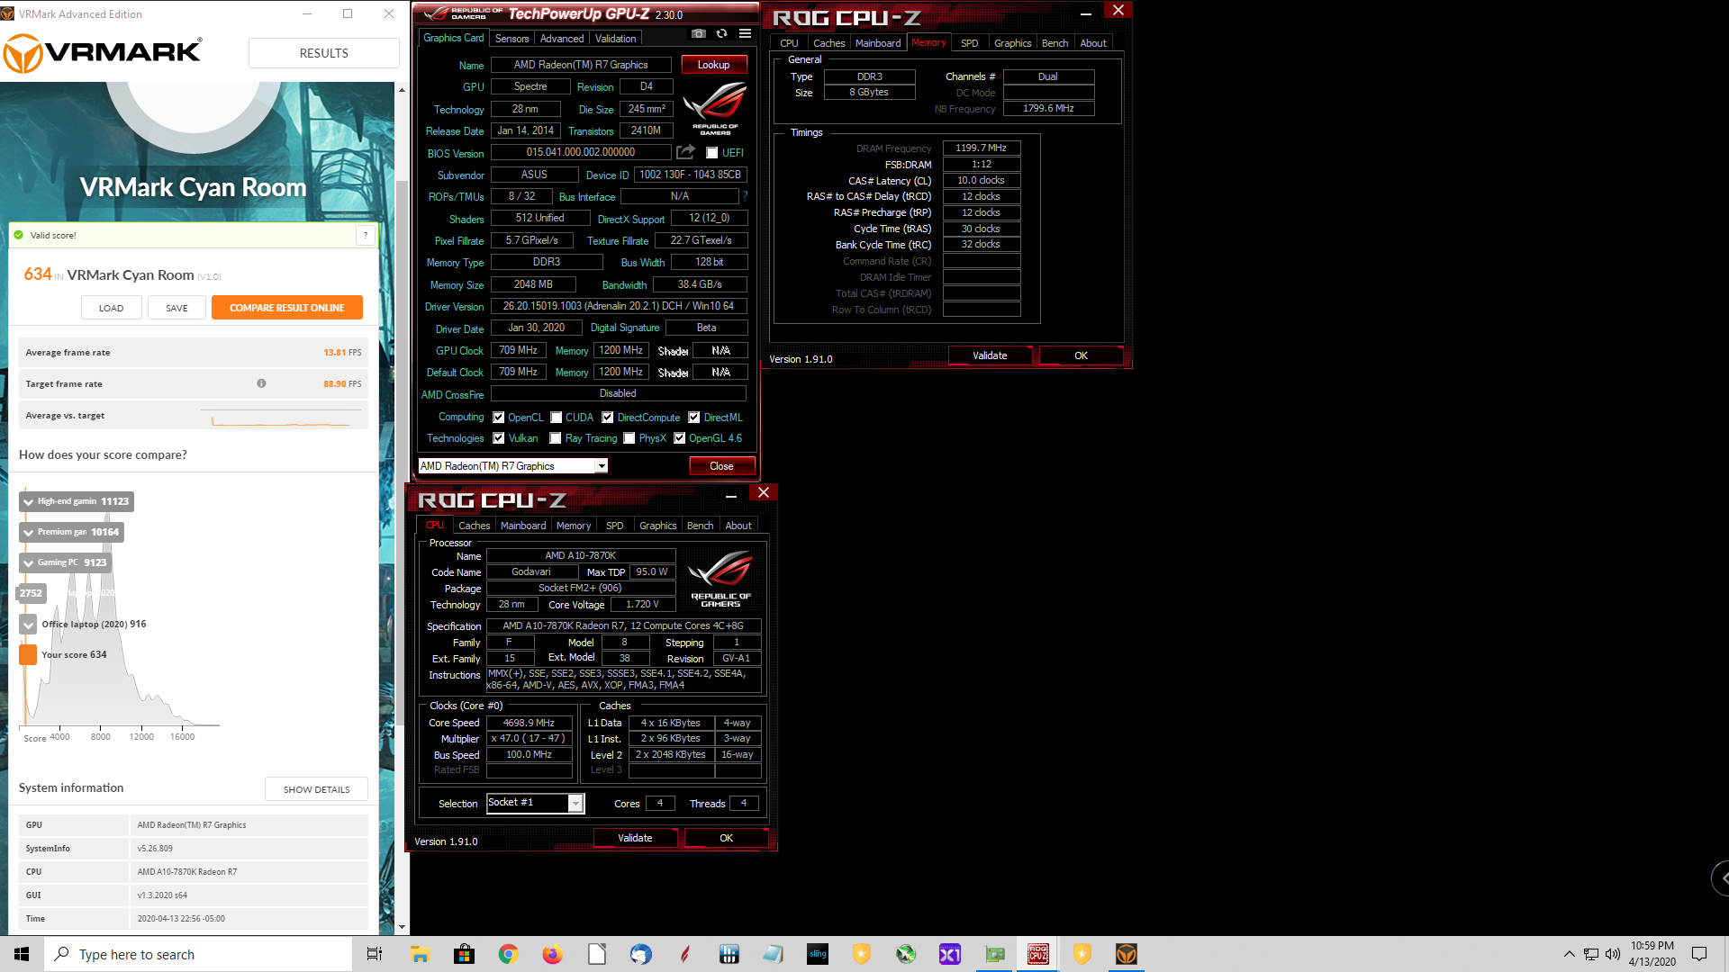1729x972 pixels.
Task: Open Task View from the taskbar
Action: tap(375, 954)
